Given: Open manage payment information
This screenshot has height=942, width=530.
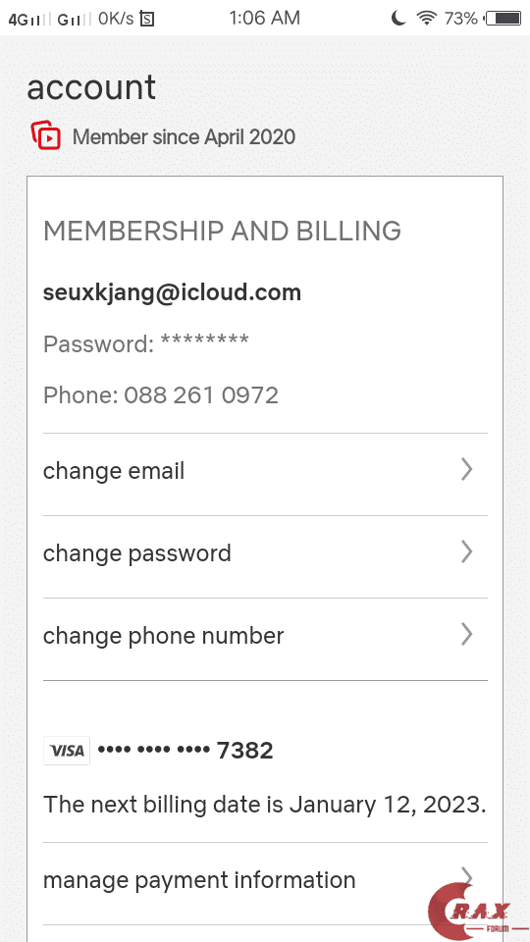Looking at the screenshot, I should [265, 883].
